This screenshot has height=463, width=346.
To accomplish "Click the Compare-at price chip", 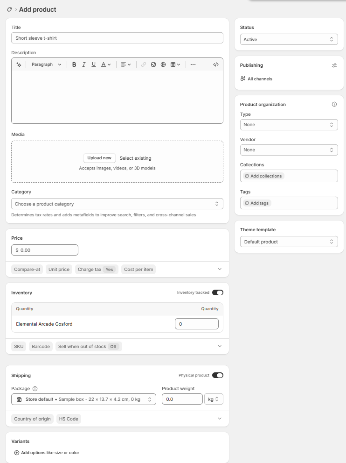I will click(x=27, y=269).
